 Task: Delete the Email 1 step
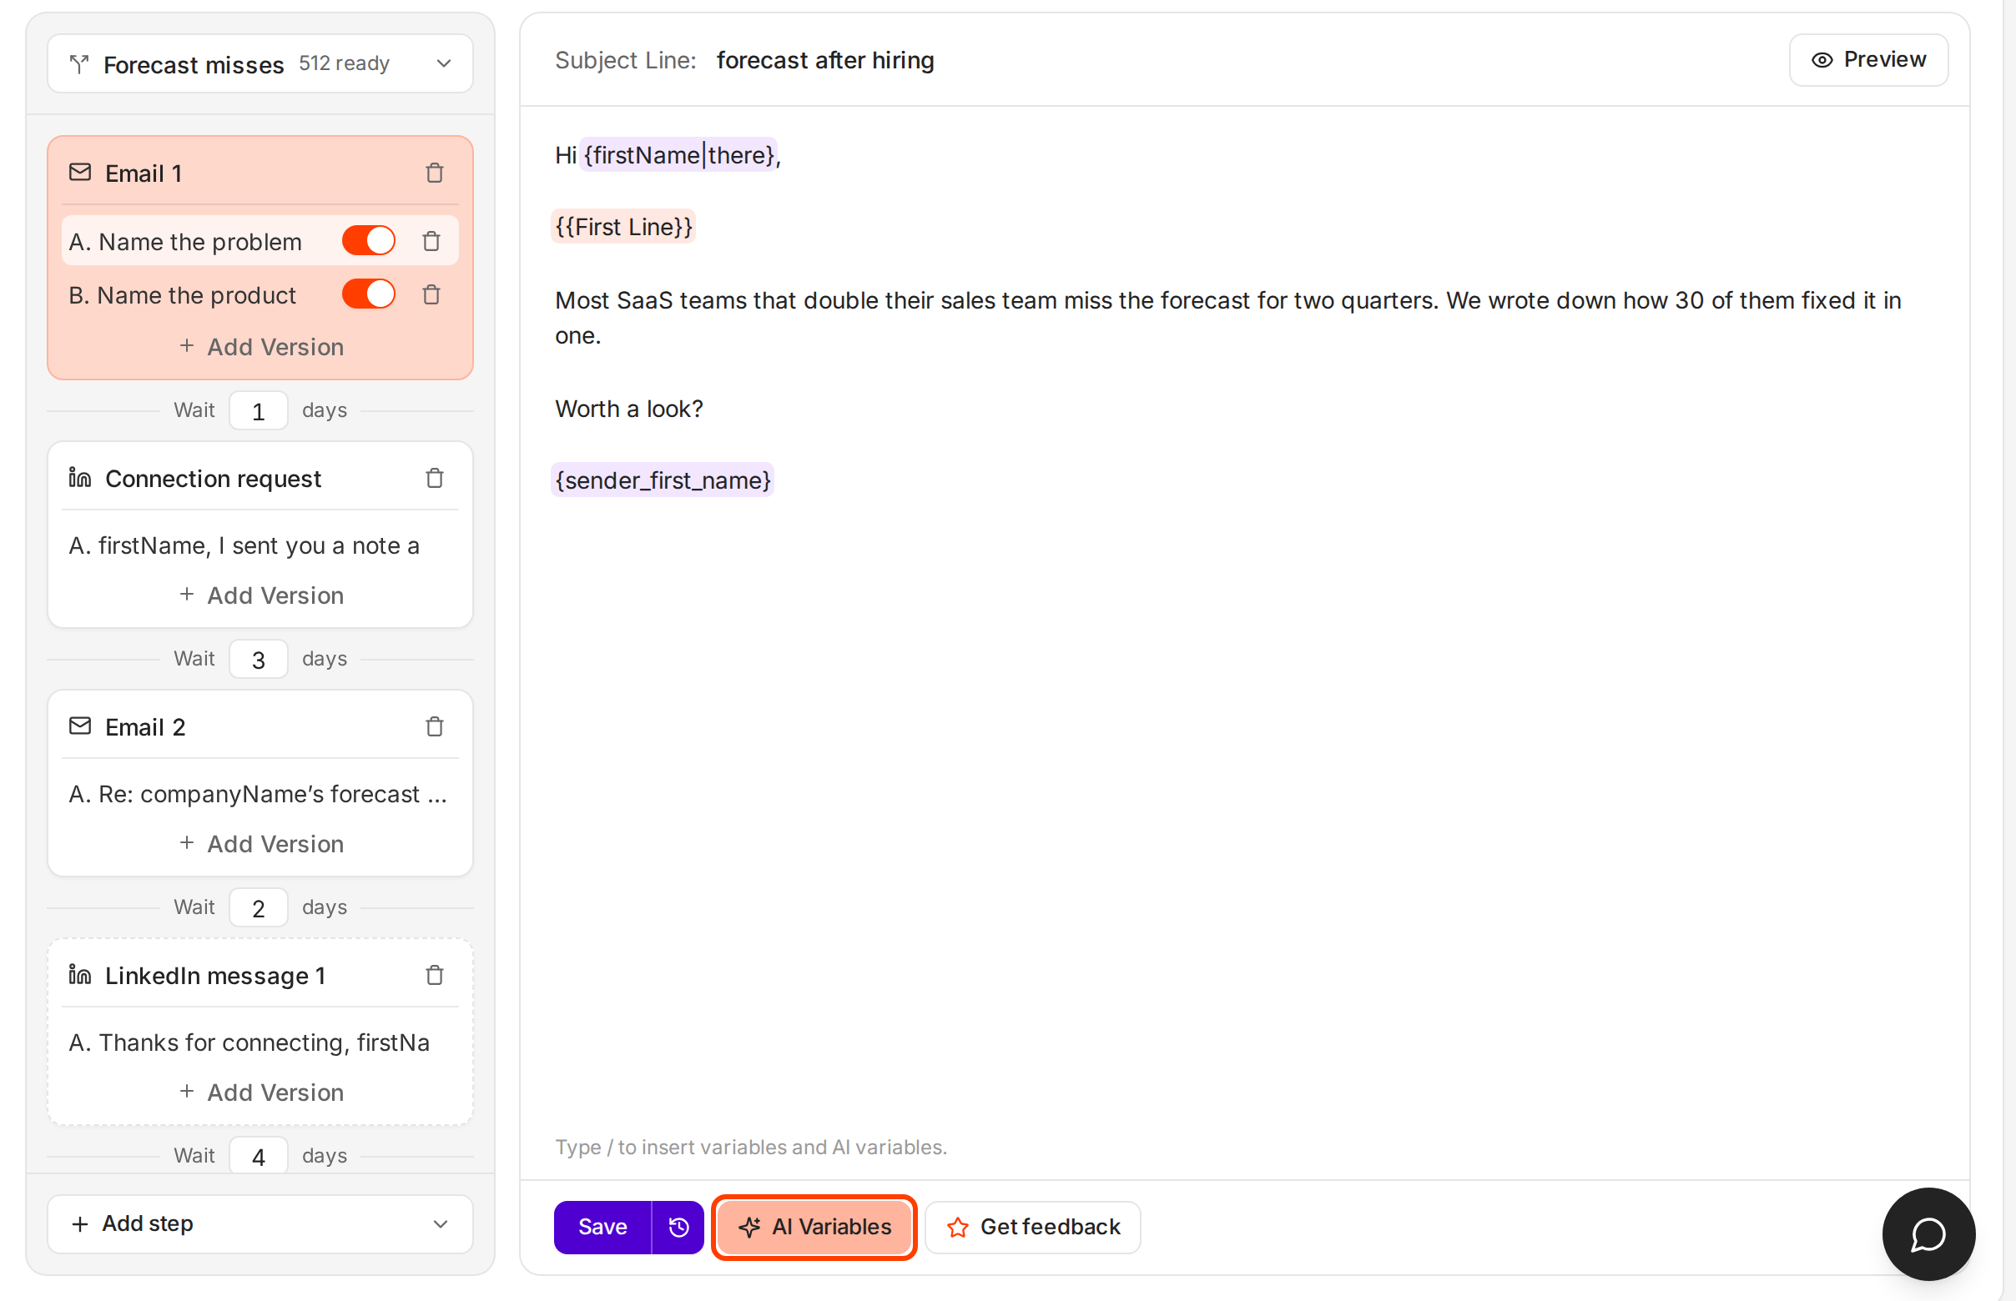tap(435, 173)
